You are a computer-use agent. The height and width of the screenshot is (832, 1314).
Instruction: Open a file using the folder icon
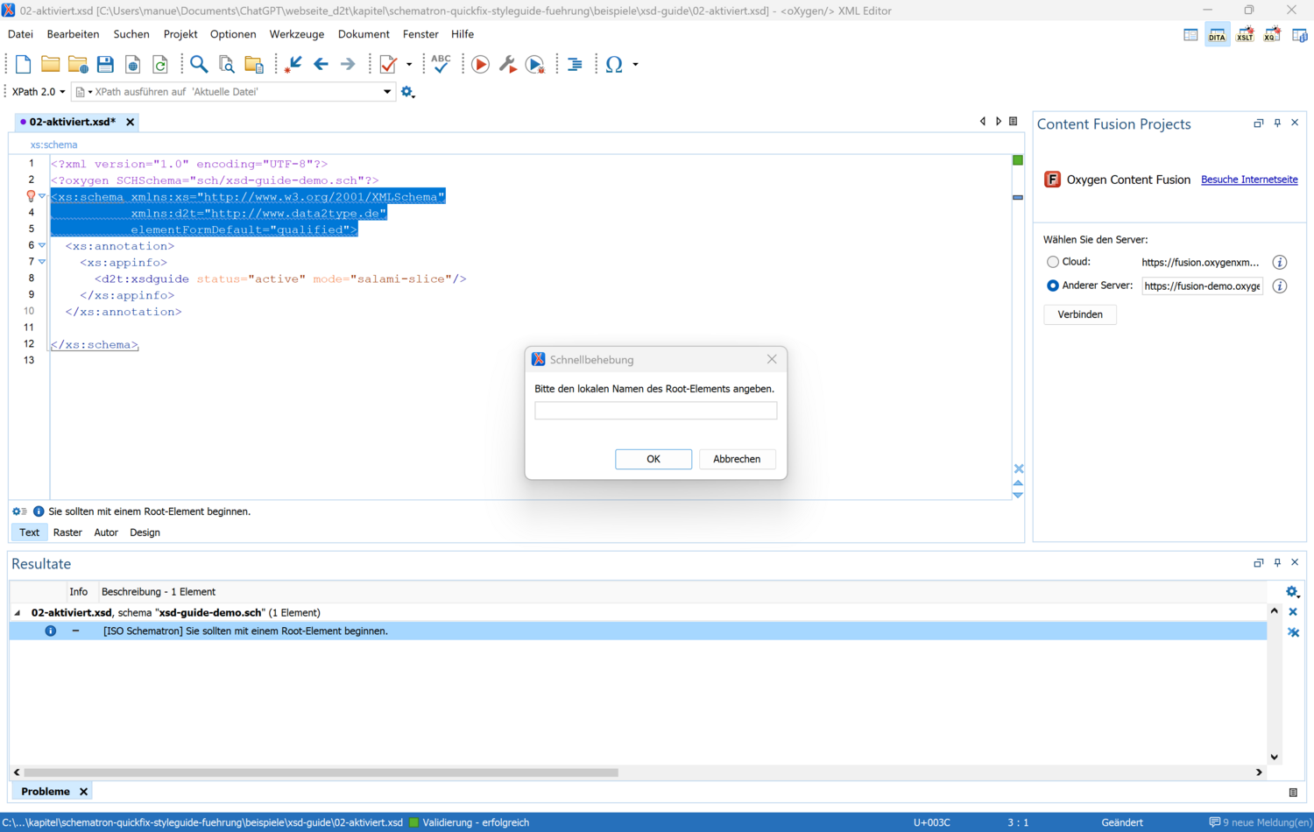tap(50, 64)
